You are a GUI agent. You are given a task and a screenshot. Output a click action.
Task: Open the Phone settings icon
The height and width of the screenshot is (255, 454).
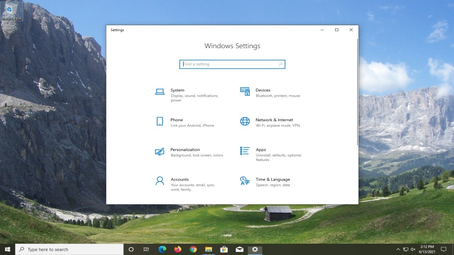tap(160, 121)
